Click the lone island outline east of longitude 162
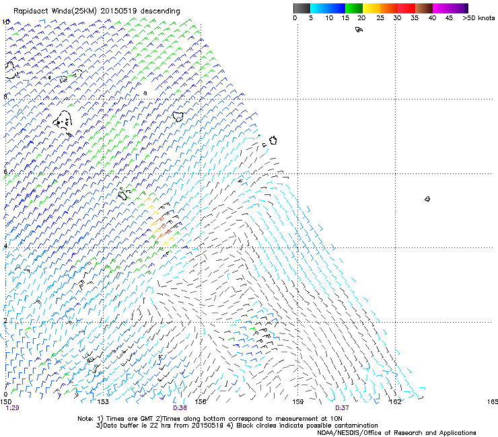The height and width of the screenshot is (437, 498). tap(427, 199)
